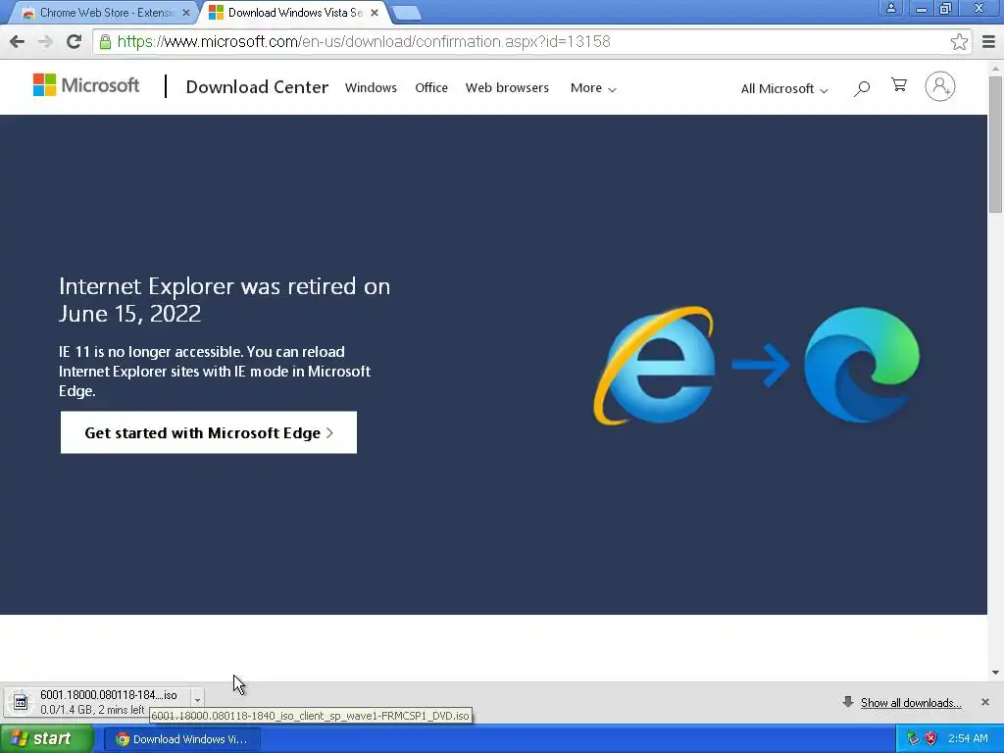1004x753 pixels.
Task: Open the Office menu item
Action: [x=431, y=87]
